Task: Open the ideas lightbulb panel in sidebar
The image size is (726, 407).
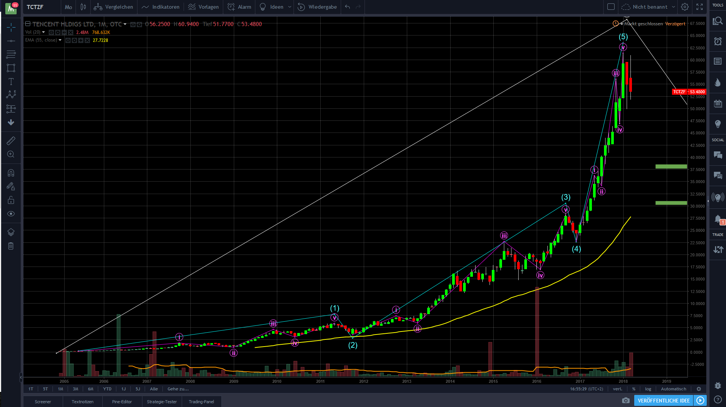Action: click(x=718, y=124)
